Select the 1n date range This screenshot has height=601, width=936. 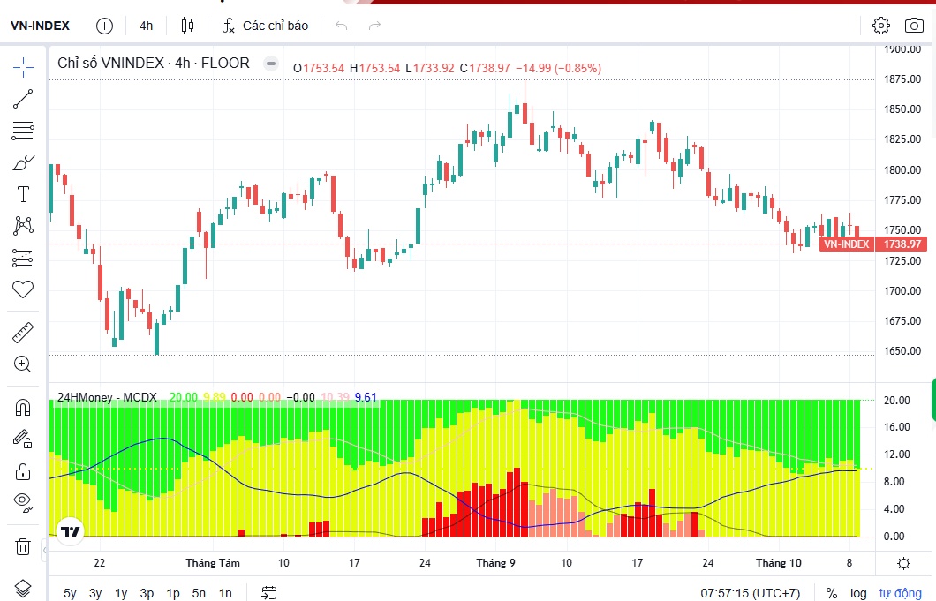[x=225, y=593]
